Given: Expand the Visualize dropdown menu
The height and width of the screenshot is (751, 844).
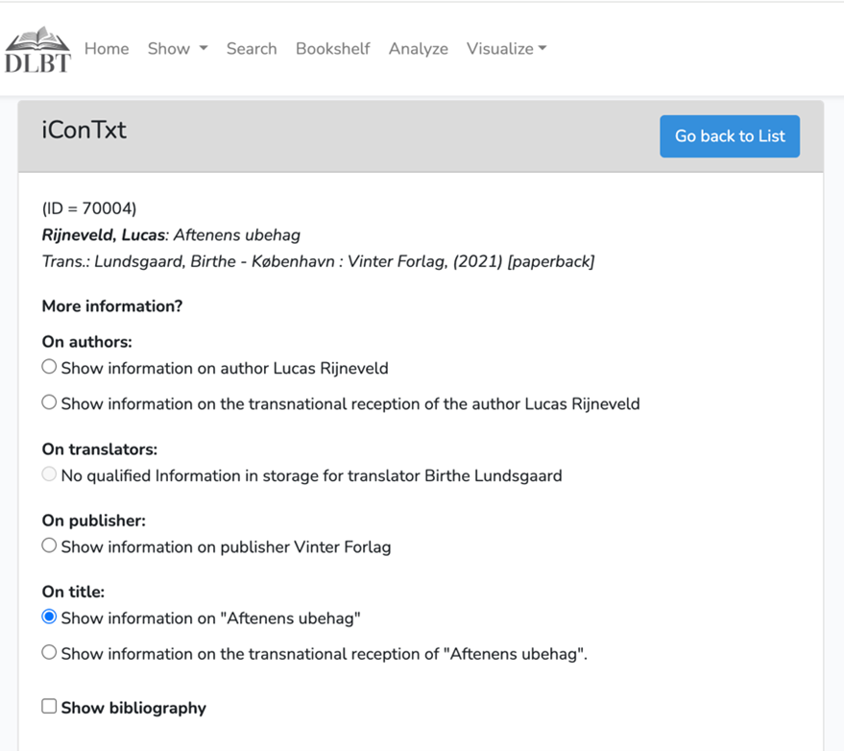Looking at the screenshot, I should (x=506, y=49).
